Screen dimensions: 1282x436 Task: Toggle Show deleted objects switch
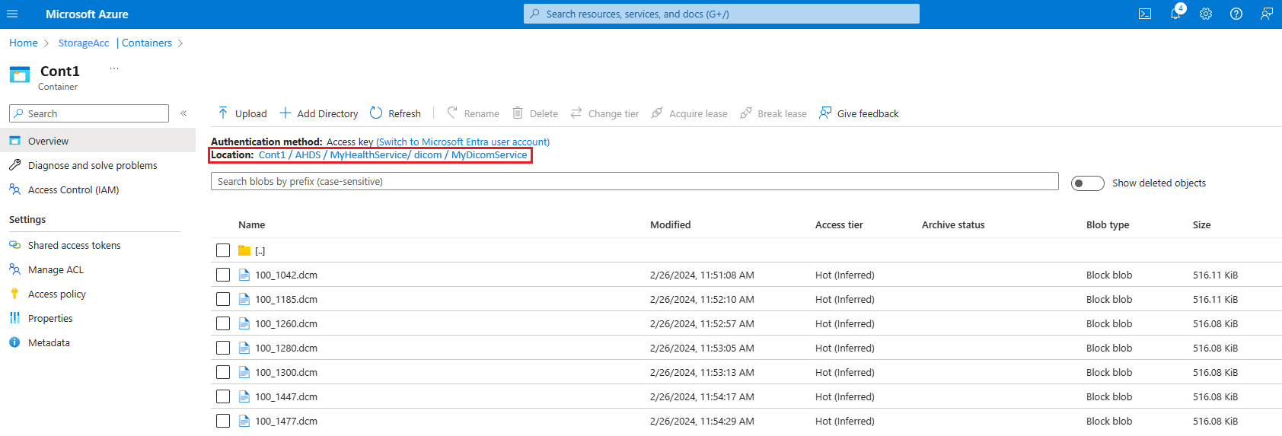tap(1087, 183)
